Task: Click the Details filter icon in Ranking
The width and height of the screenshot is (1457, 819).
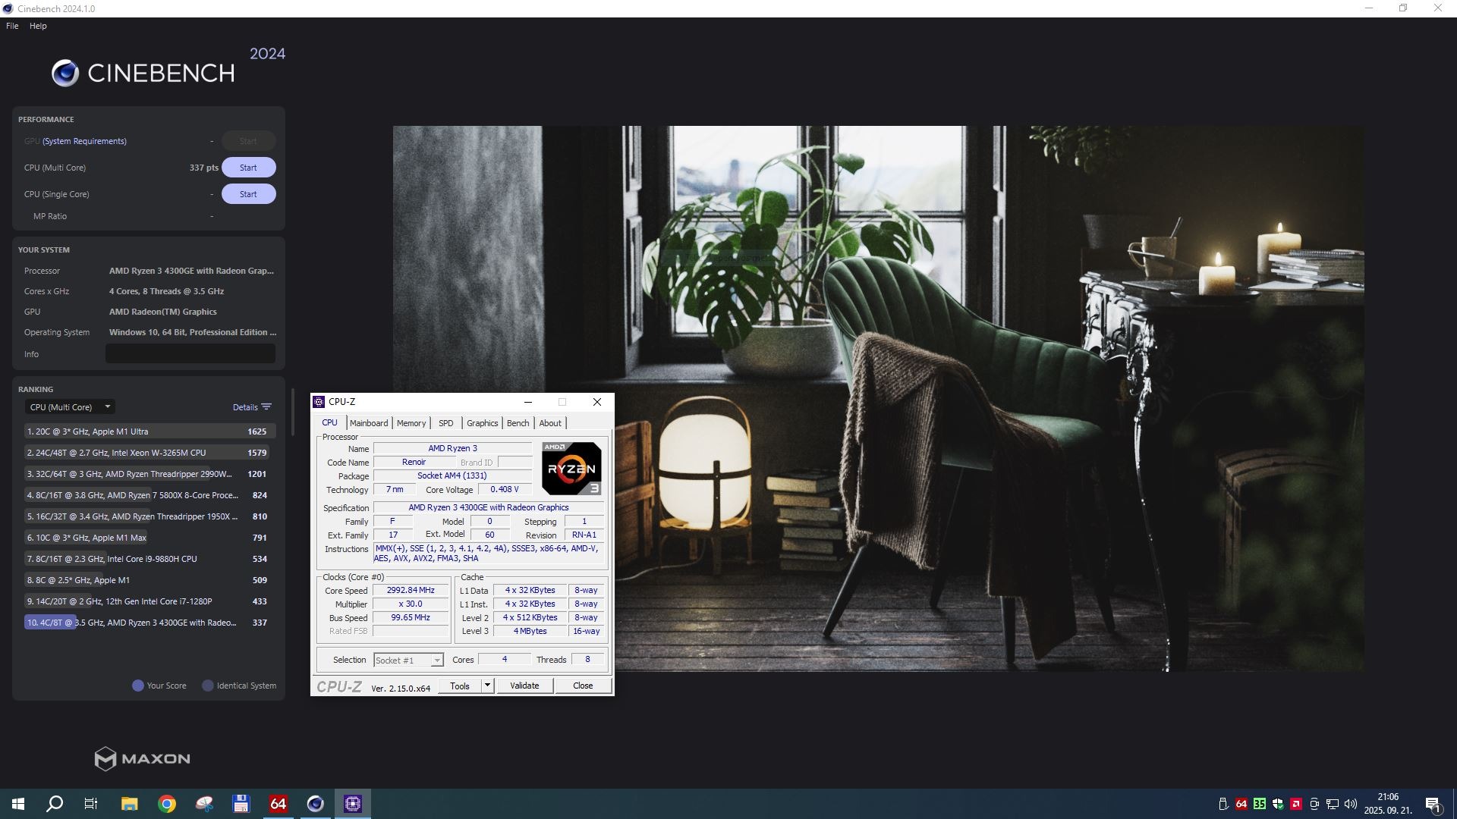Action: click(266, 407)
